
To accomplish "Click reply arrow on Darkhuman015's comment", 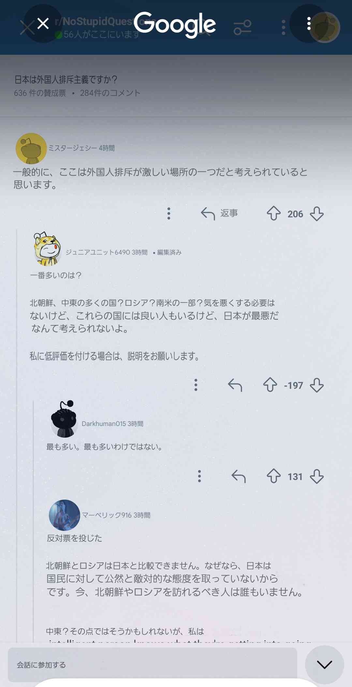I will (x=239, y=476).
